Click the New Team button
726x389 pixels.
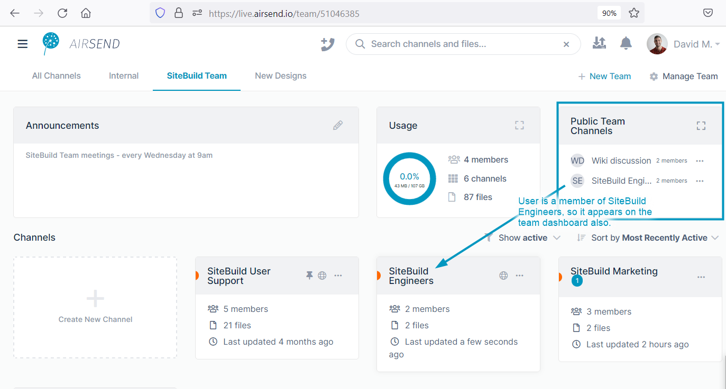pos(604,76)
